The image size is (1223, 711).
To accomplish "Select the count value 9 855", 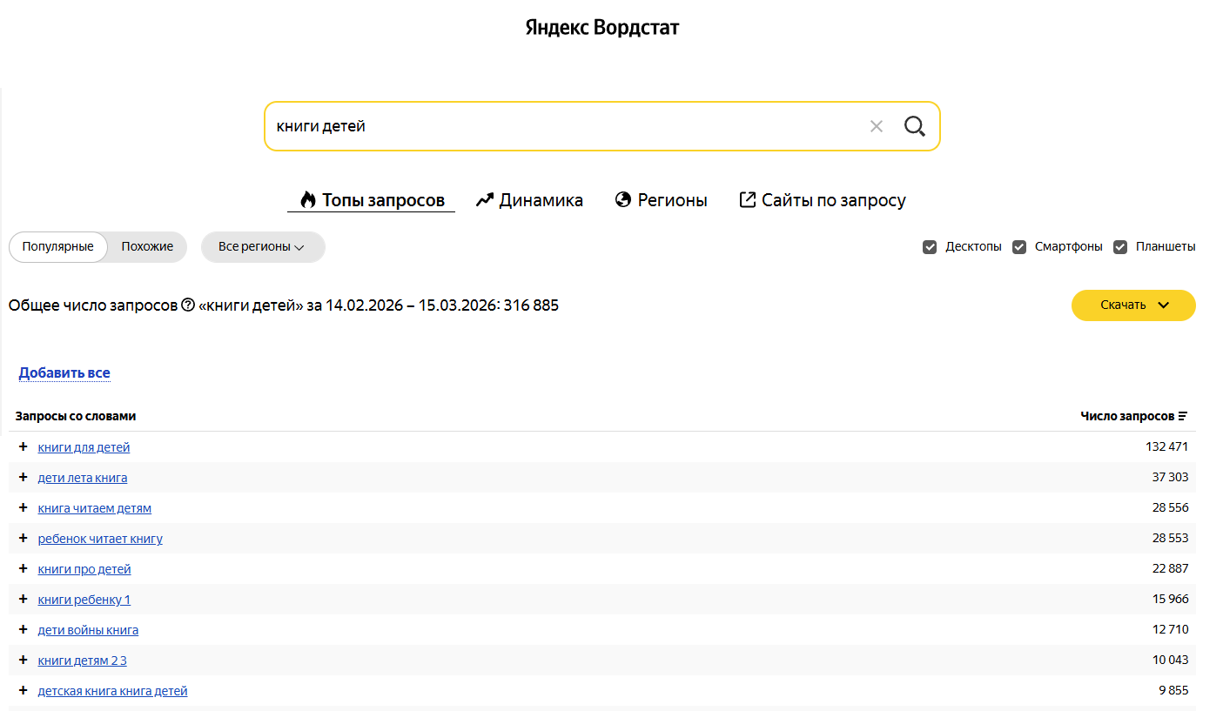I will pos(1173,691).
